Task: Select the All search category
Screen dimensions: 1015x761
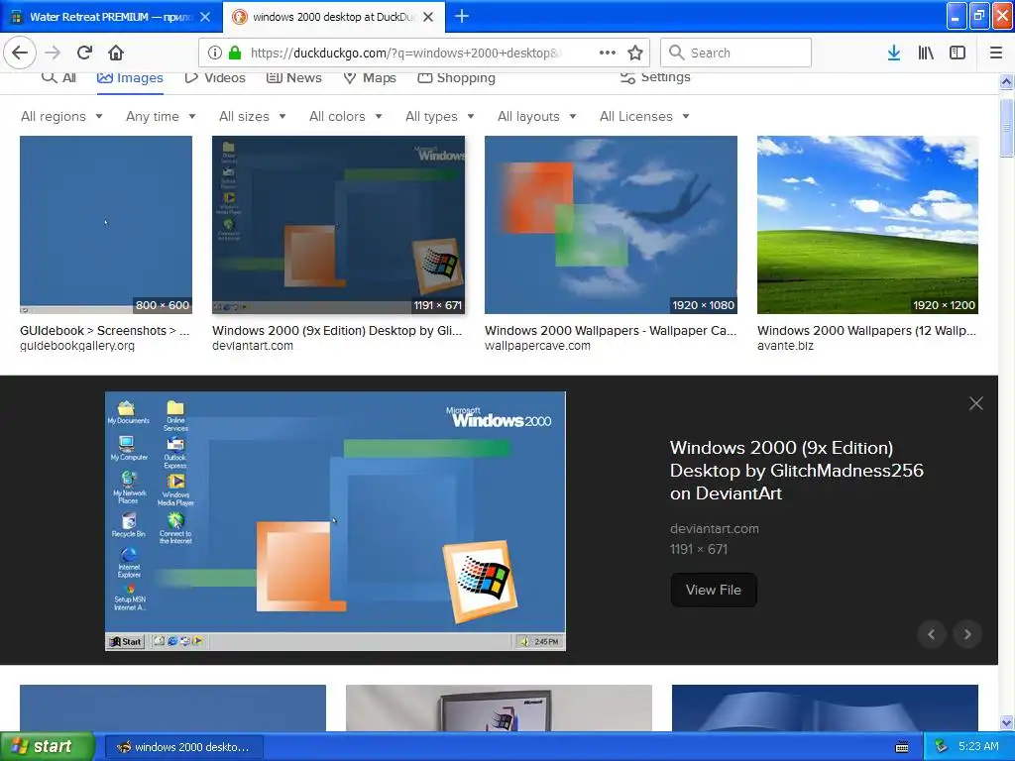Action: click(58, 77)
